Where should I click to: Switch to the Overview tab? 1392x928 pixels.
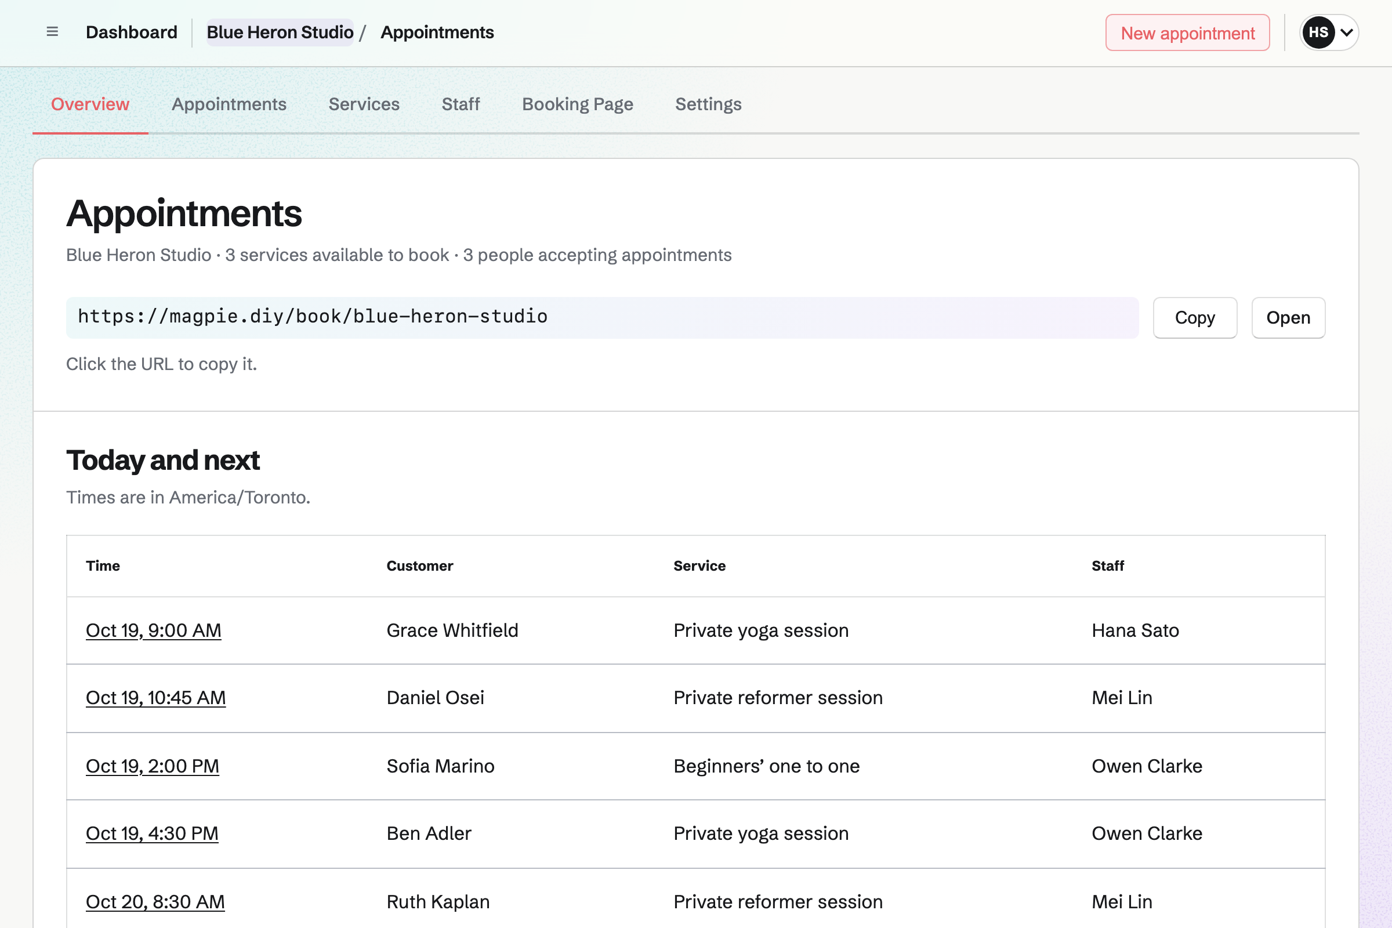(x=90, y=104)
